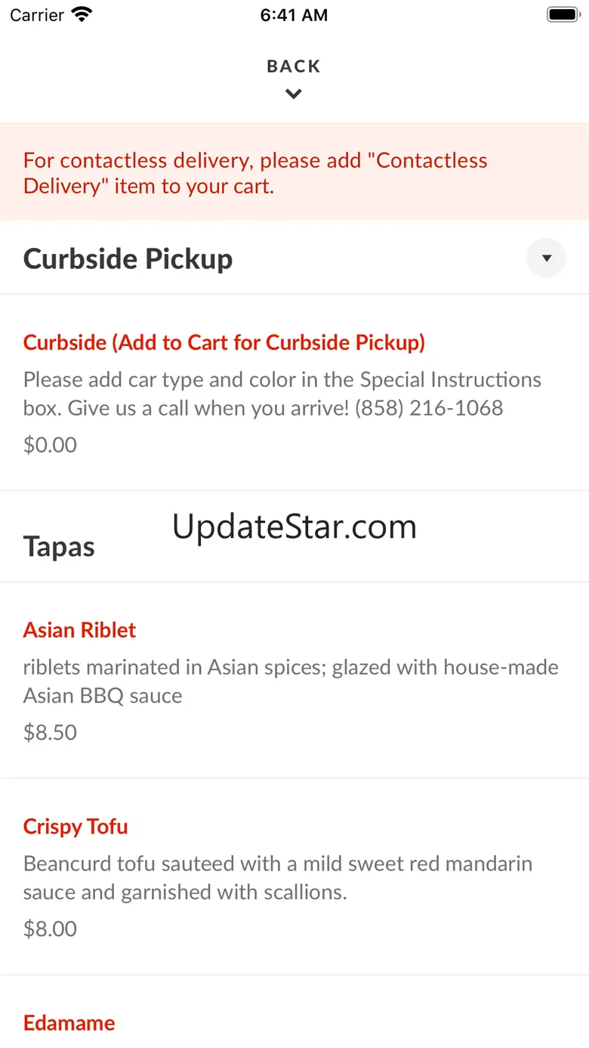This screenshot has width=589, height=1048.
Task: Open the Curbside Pickup category dropdown arrow
Action: click(546, 258)
